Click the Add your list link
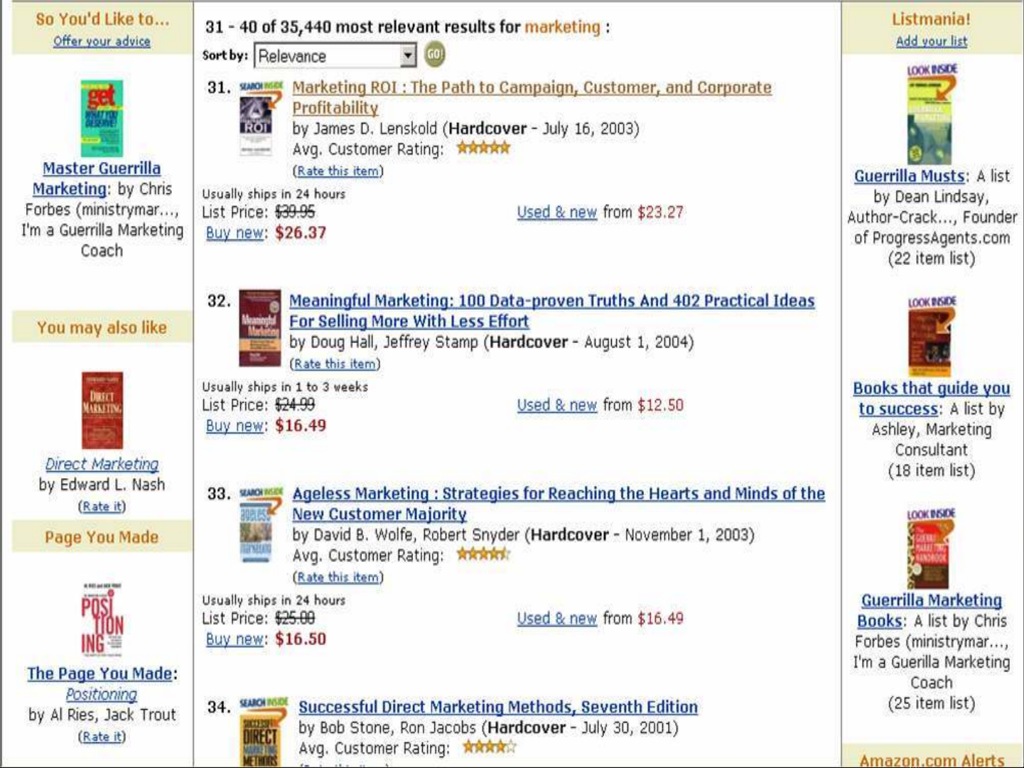1024x768 pixels. [x=931, y=41]
